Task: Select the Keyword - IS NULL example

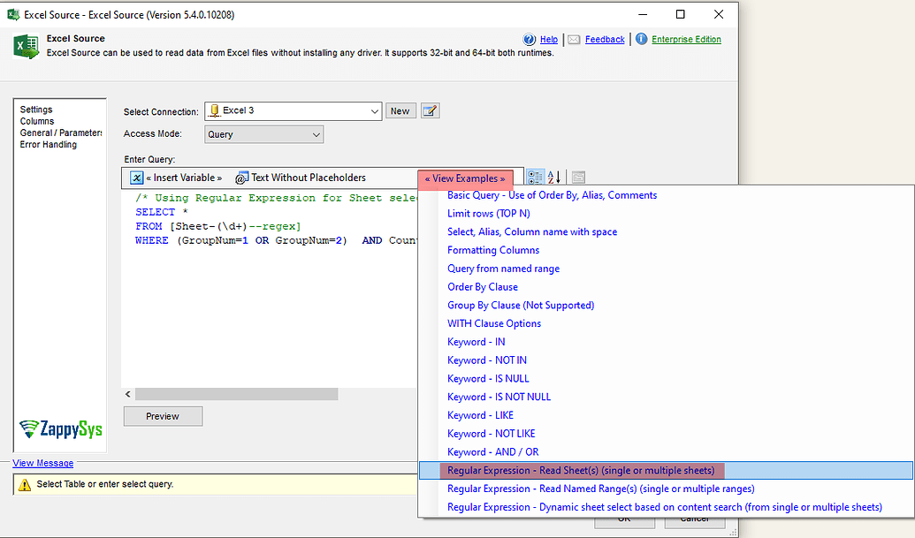Action: [x=488, y=379]
